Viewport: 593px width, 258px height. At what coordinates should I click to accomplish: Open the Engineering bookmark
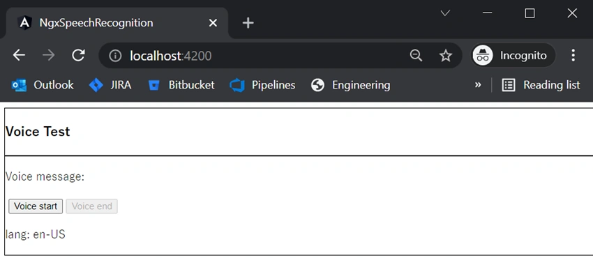coord(351,85)
